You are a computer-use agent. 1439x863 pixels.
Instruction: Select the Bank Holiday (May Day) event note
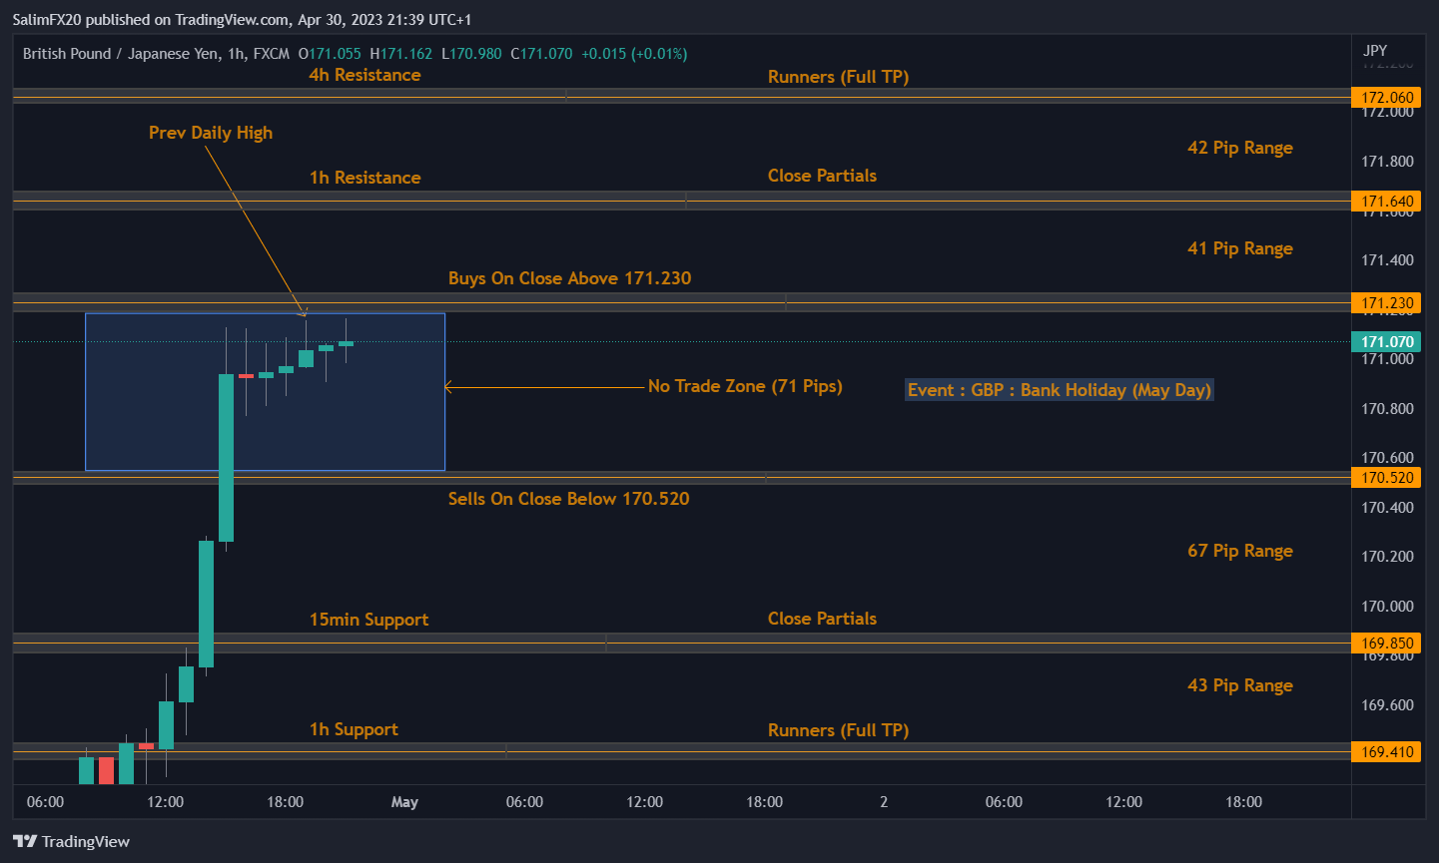tap(1059, 390)
